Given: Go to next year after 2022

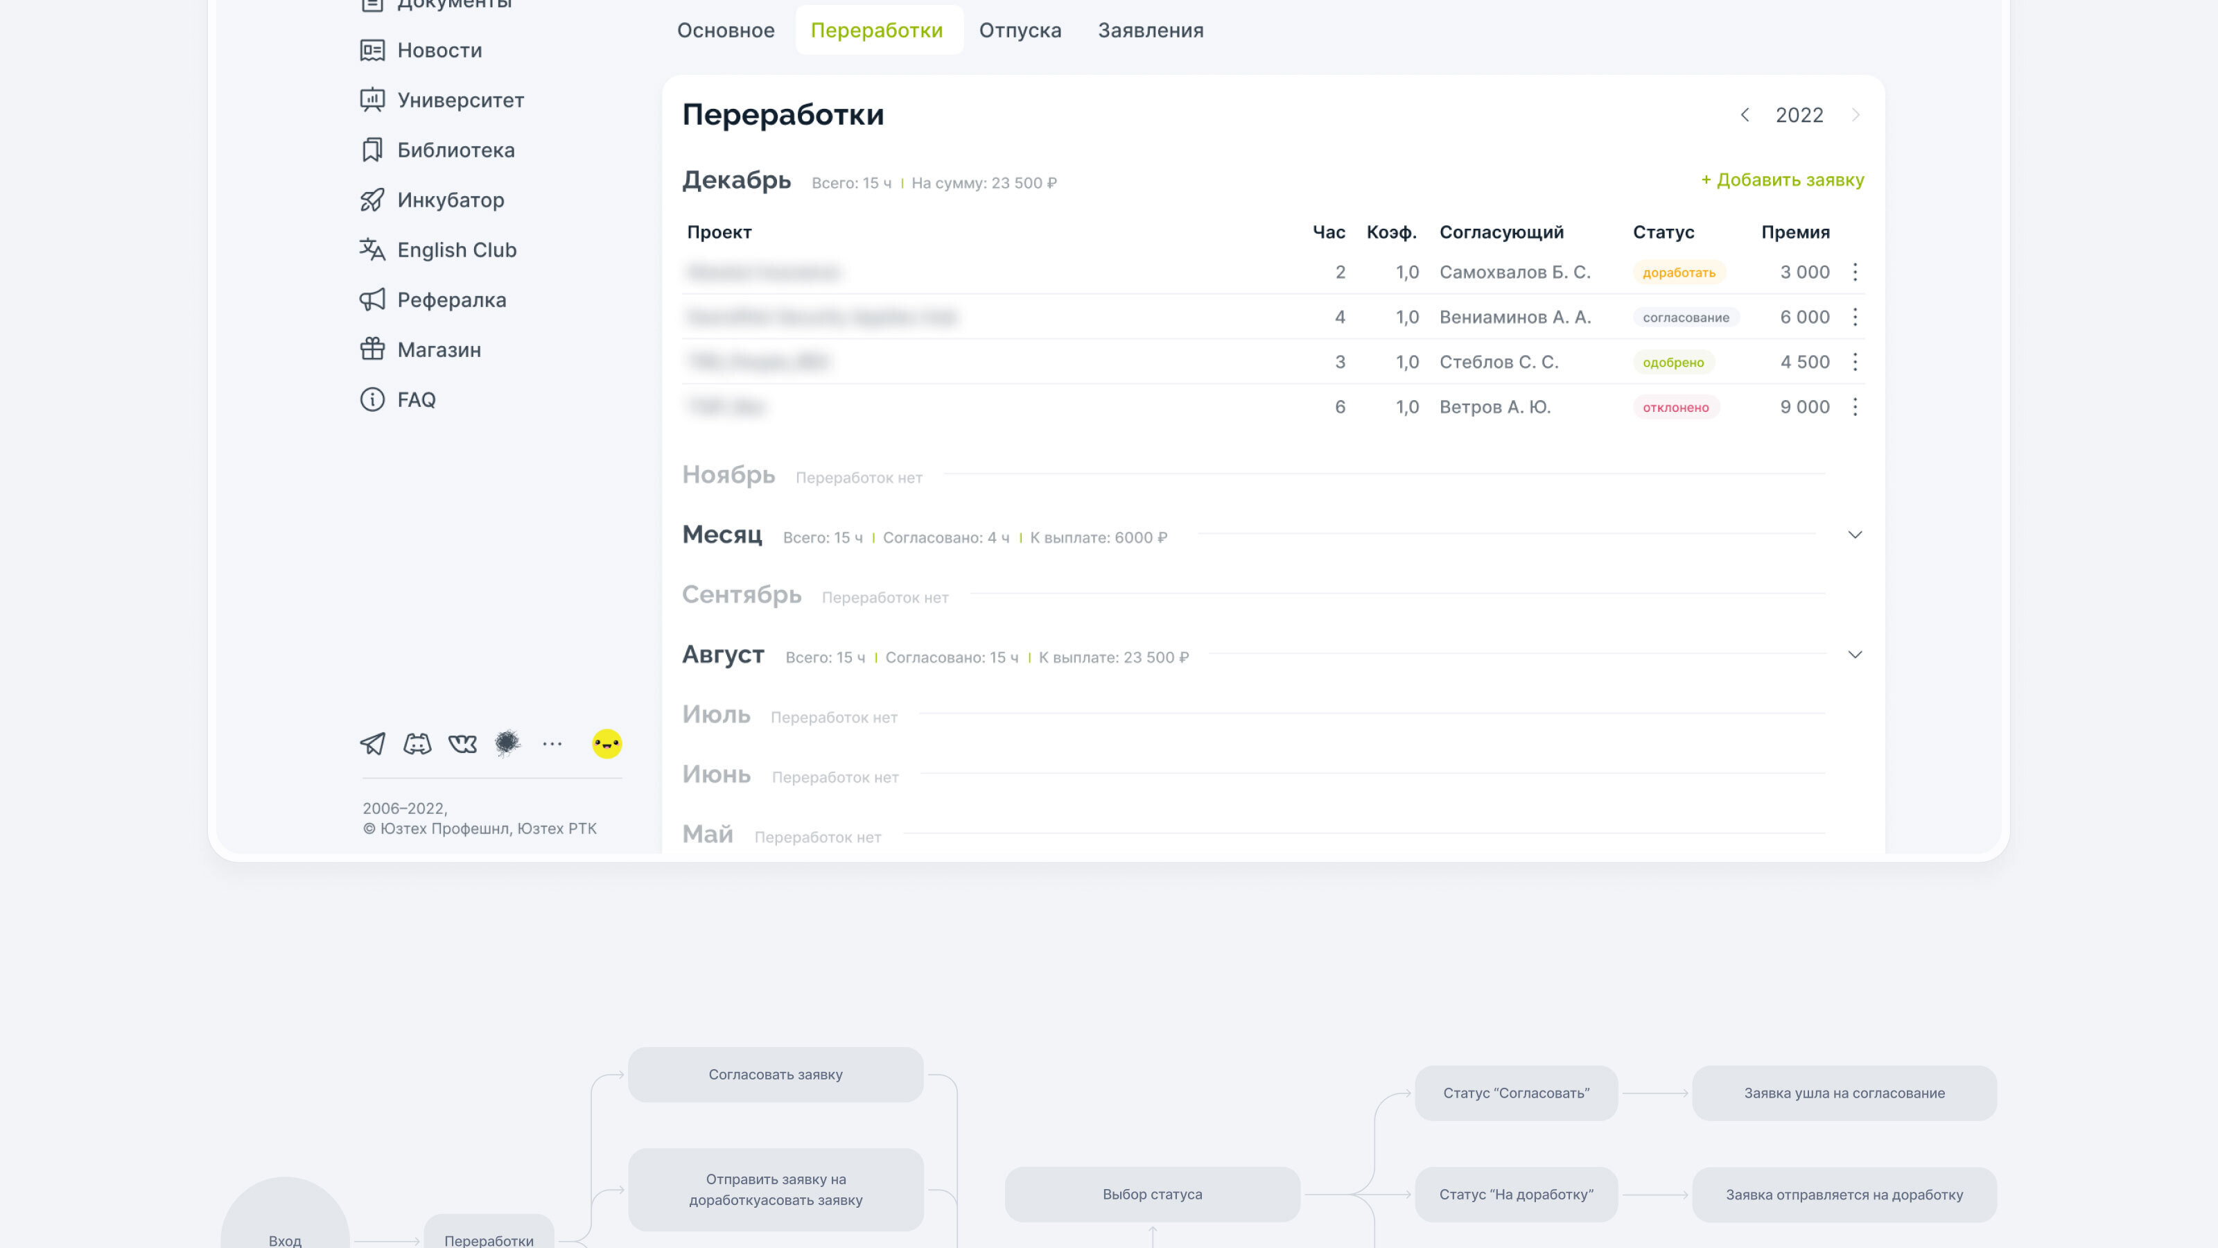Looking at the screenshot, I should click(1855, 115).
